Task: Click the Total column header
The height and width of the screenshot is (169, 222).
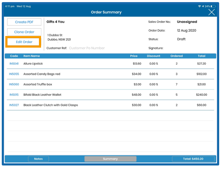Action: point(201,56)
